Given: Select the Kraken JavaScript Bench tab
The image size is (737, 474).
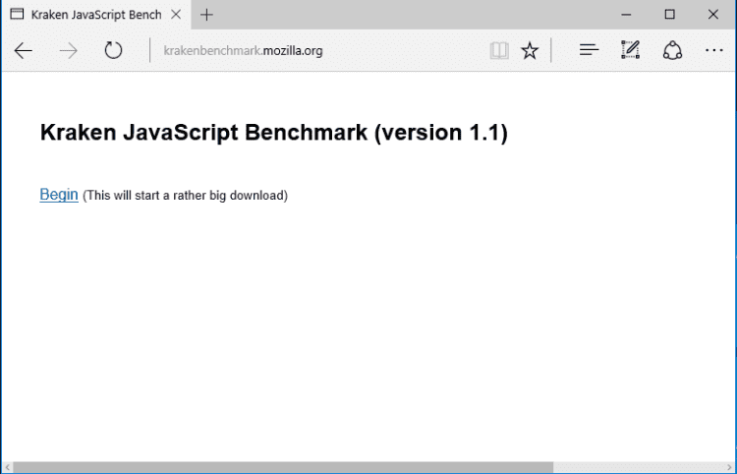Looking at the screenshot, I should click(93, 15).
